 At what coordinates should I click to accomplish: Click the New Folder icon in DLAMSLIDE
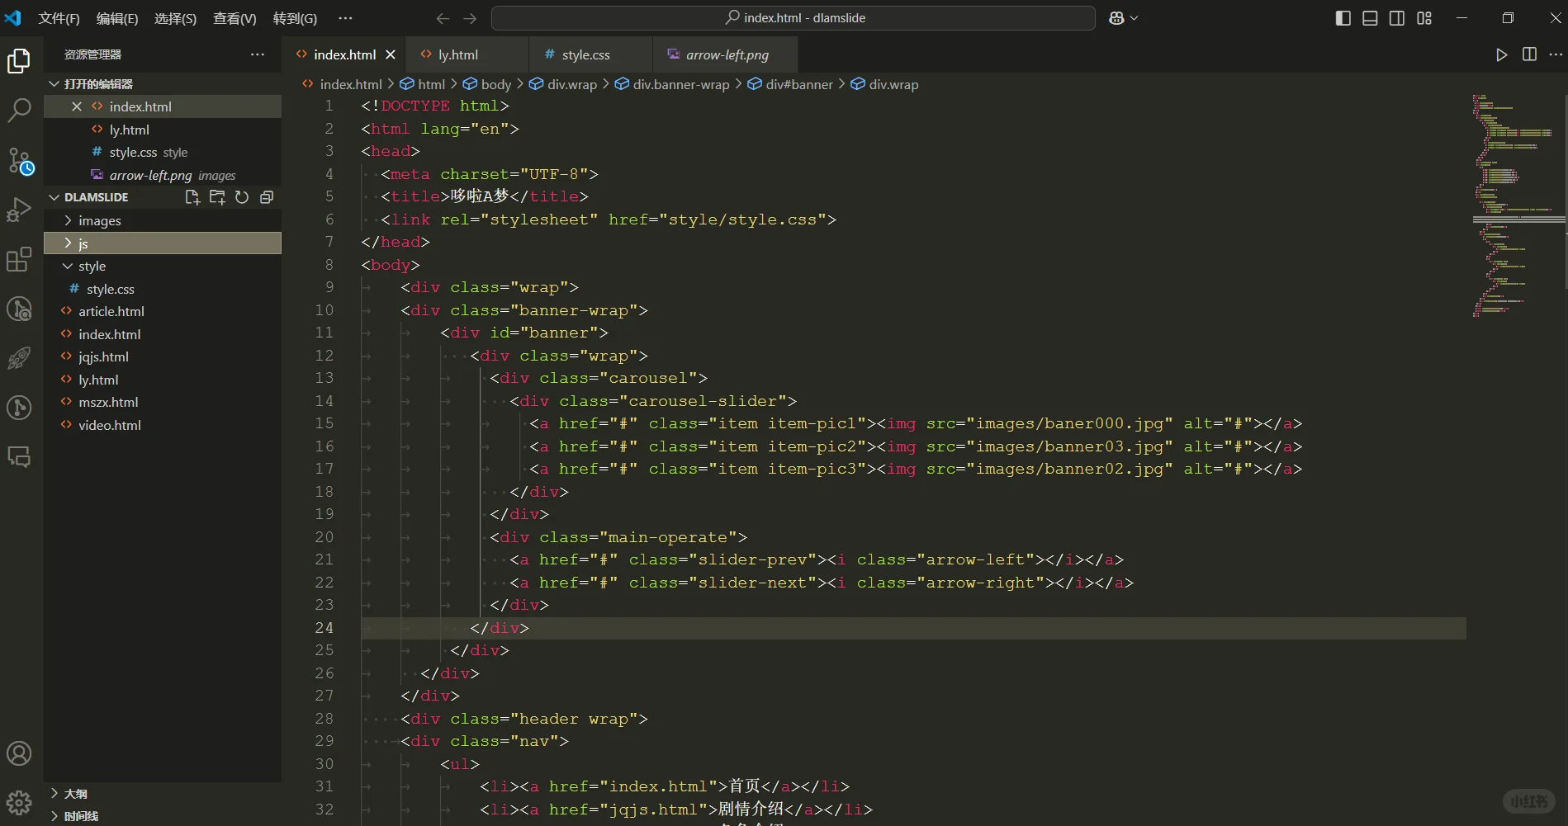coord(217,197)
